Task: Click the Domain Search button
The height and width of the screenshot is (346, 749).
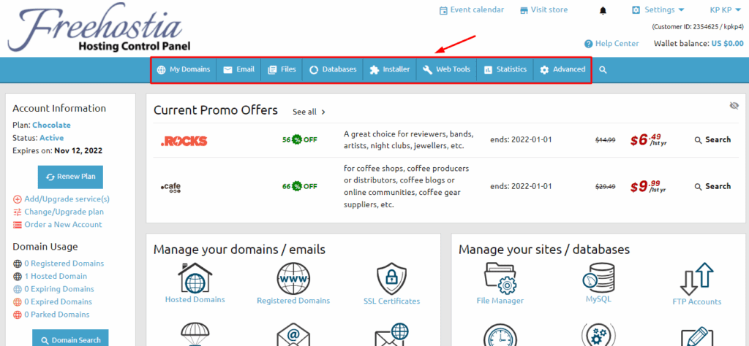Action: click(x=70, y=337)
